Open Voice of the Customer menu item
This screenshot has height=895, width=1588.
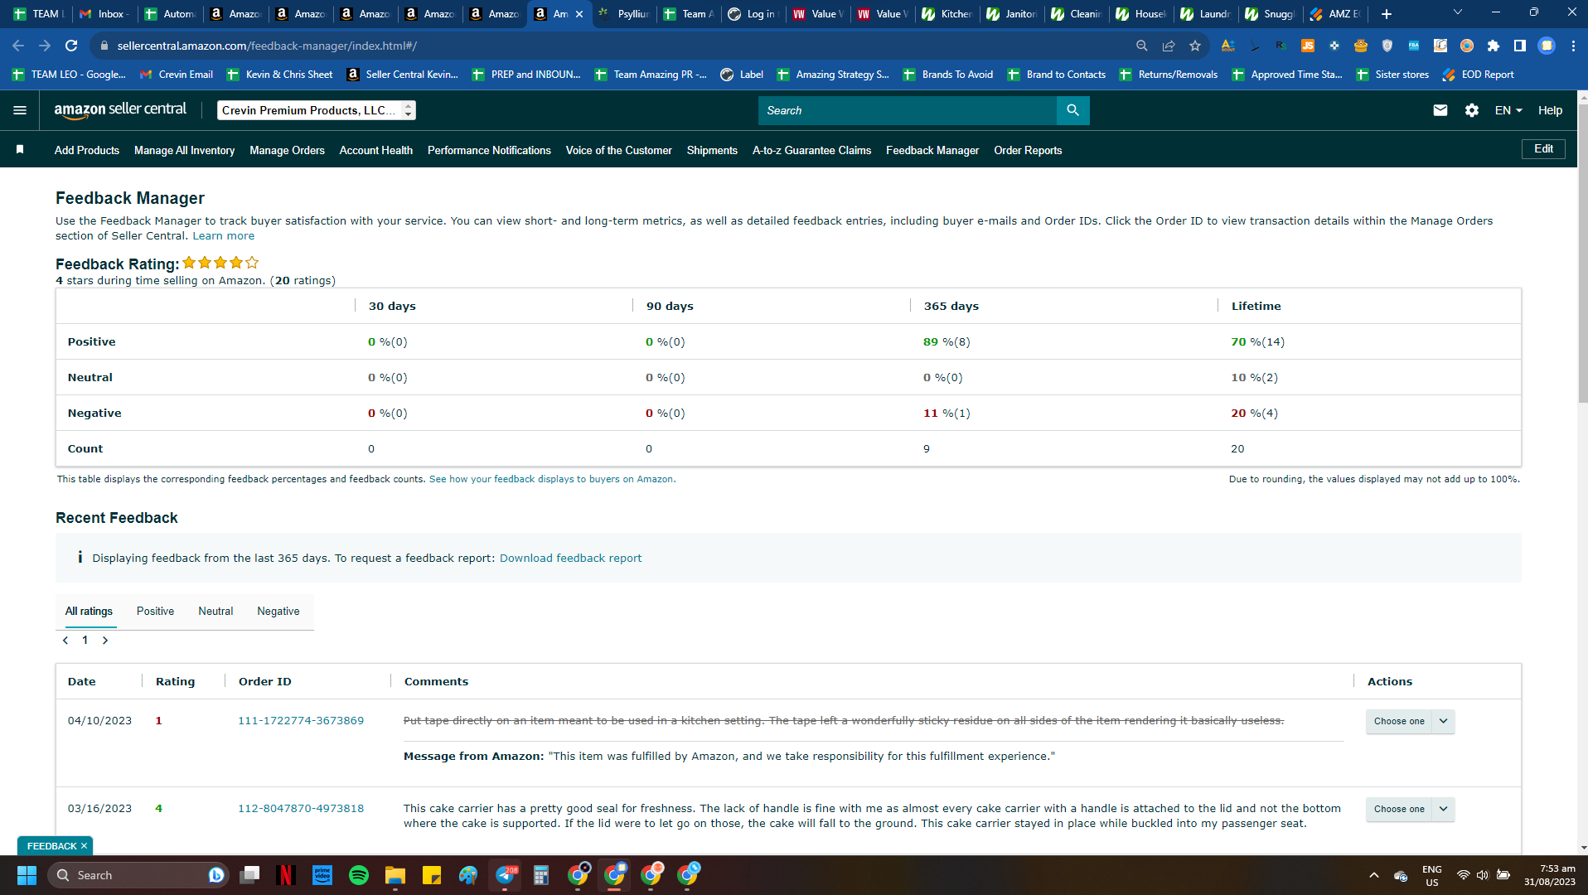pos(618,150)
